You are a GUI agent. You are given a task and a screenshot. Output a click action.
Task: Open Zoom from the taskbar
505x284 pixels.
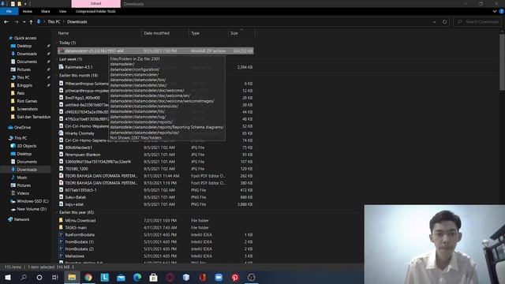[219, 277]
